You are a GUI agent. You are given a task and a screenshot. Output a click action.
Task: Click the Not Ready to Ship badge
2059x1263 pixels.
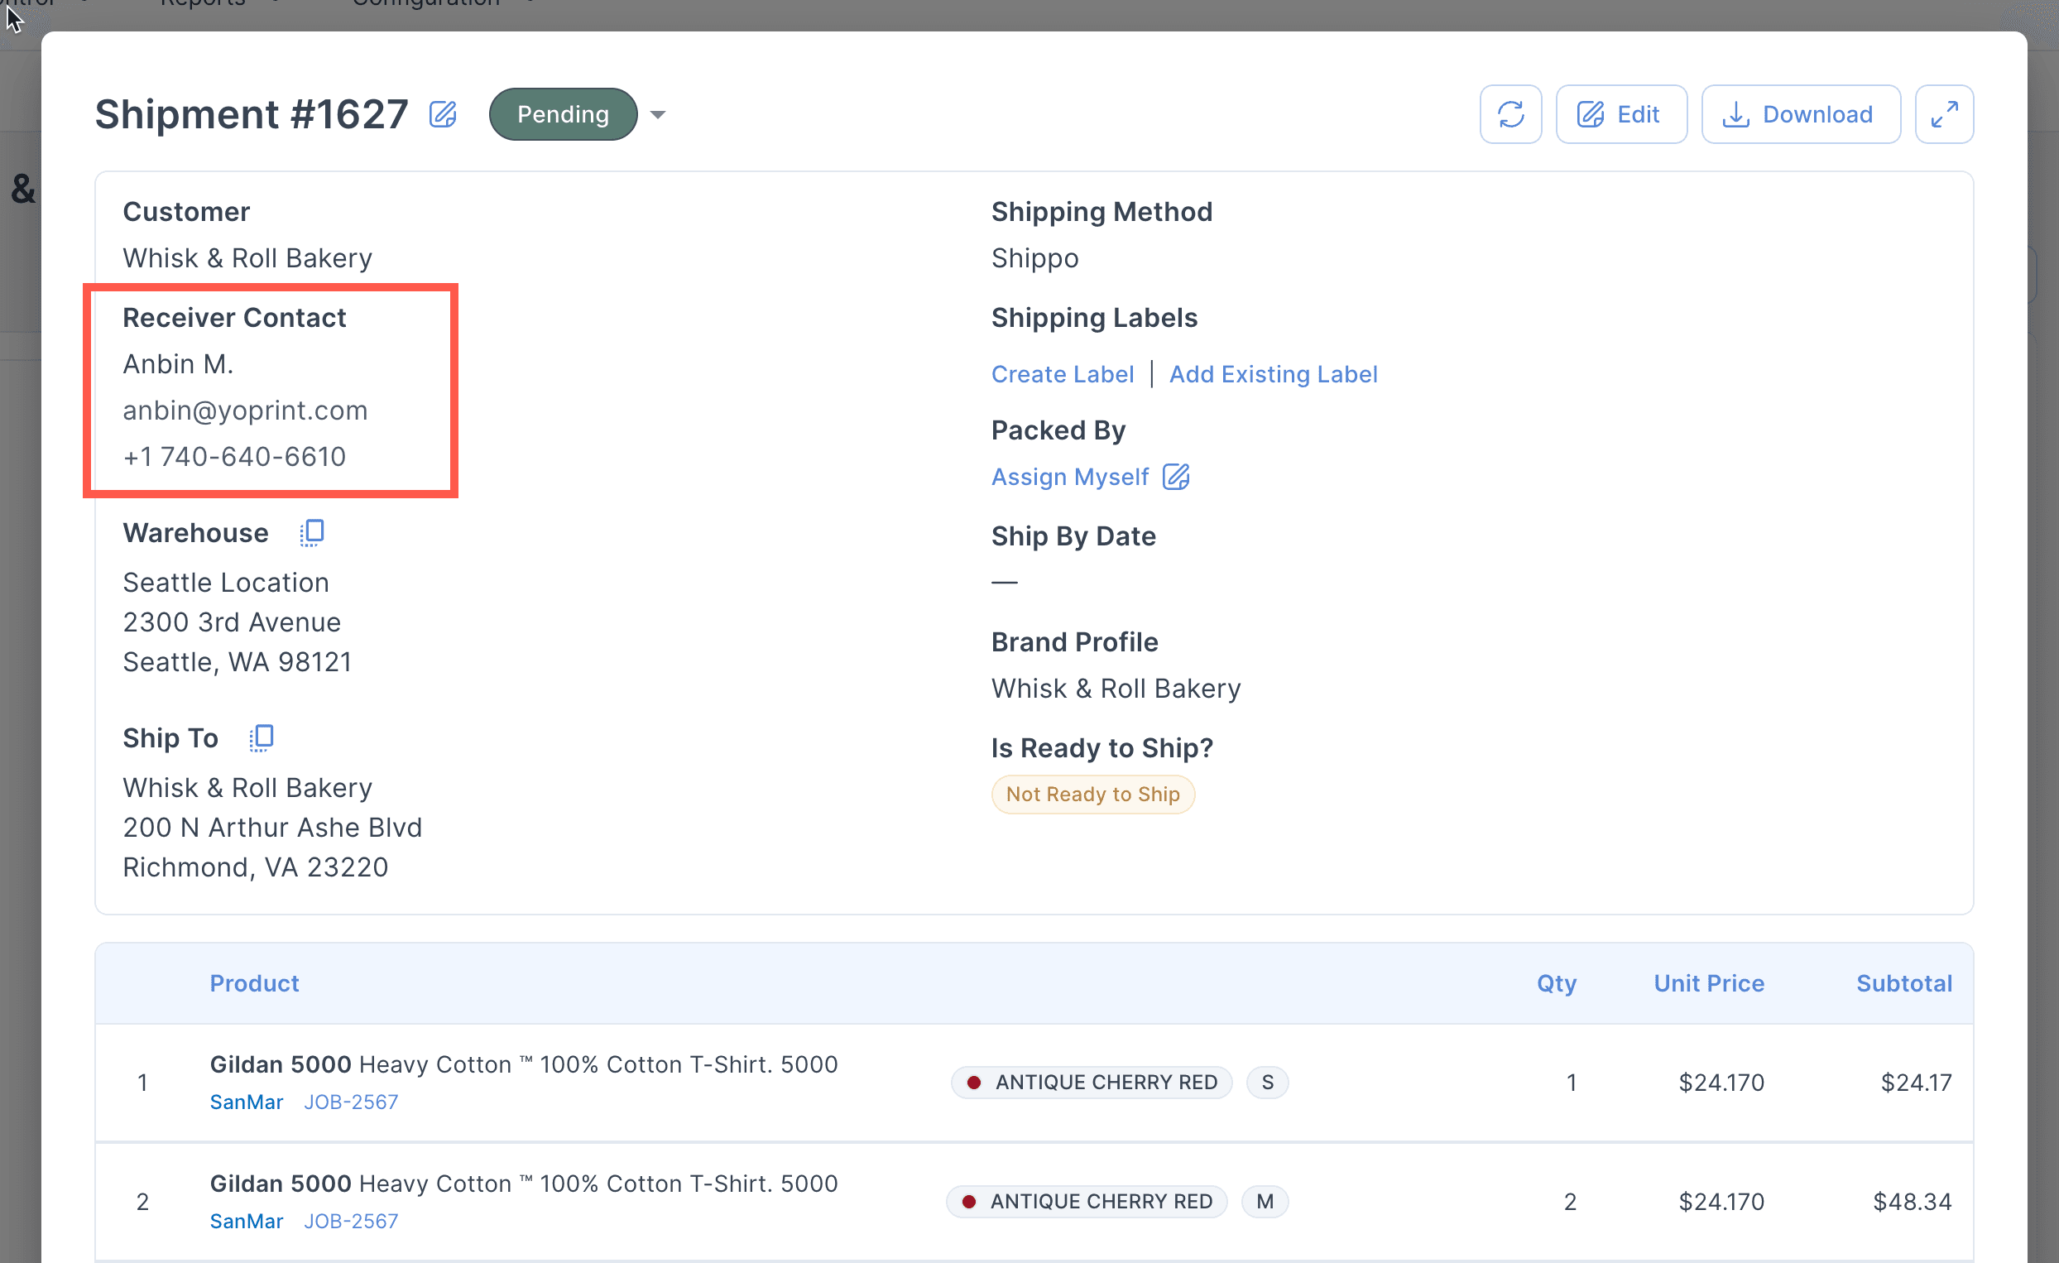pos(1092,794)
